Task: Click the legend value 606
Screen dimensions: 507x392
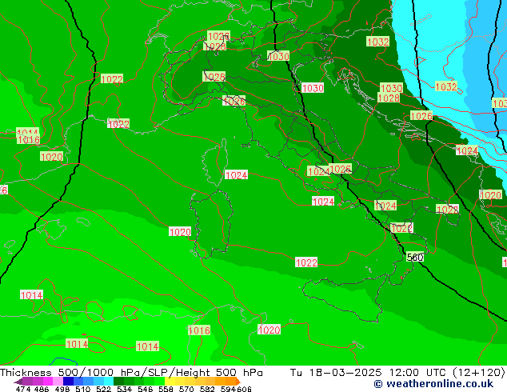Action: pyautogui.click(x=243, y=389)
